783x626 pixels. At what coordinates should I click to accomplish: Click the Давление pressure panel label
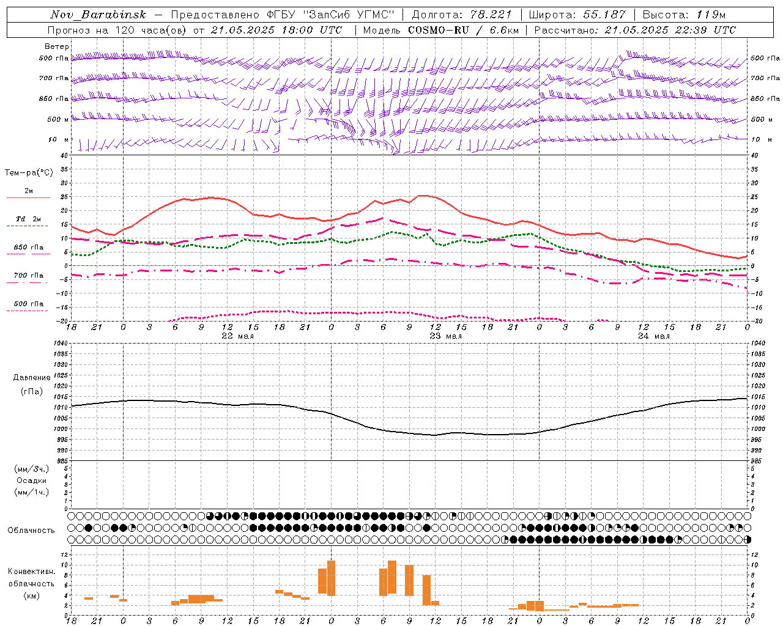click(x=31, y=378)
